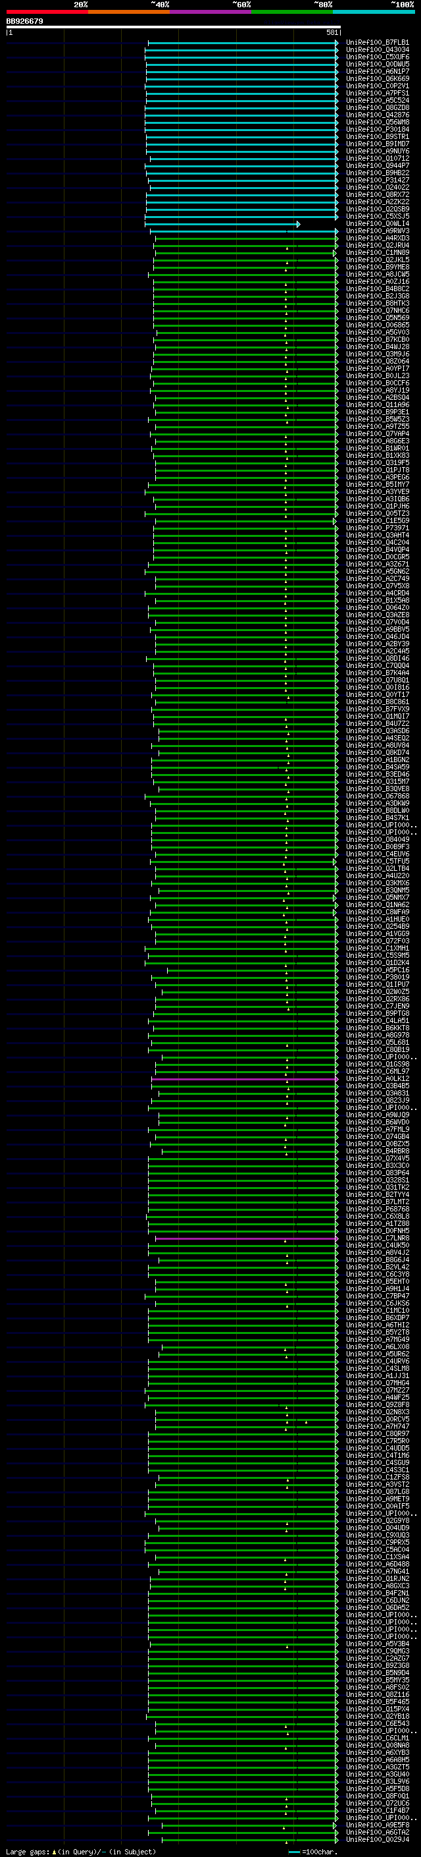Select hit label UniRef100_B9YME8

click(x=377, y=267)
